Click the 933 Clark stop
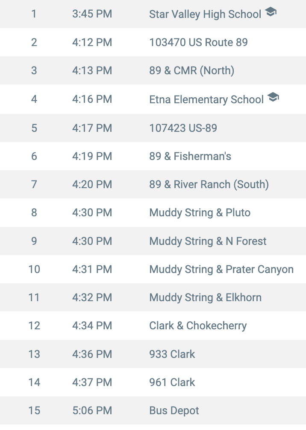The height and width of the screenshot is (430, 306). coord(172,354)
